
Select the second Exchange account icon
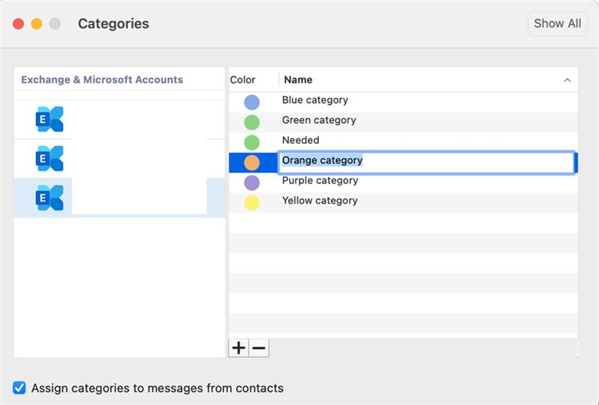click(x=49, y=159)
